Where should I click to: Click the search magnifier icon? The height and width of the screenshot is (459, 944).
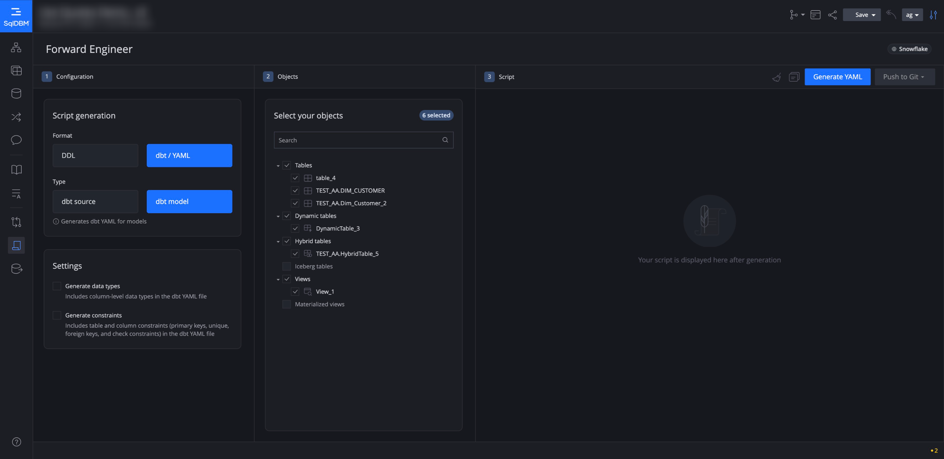(445, 140)
